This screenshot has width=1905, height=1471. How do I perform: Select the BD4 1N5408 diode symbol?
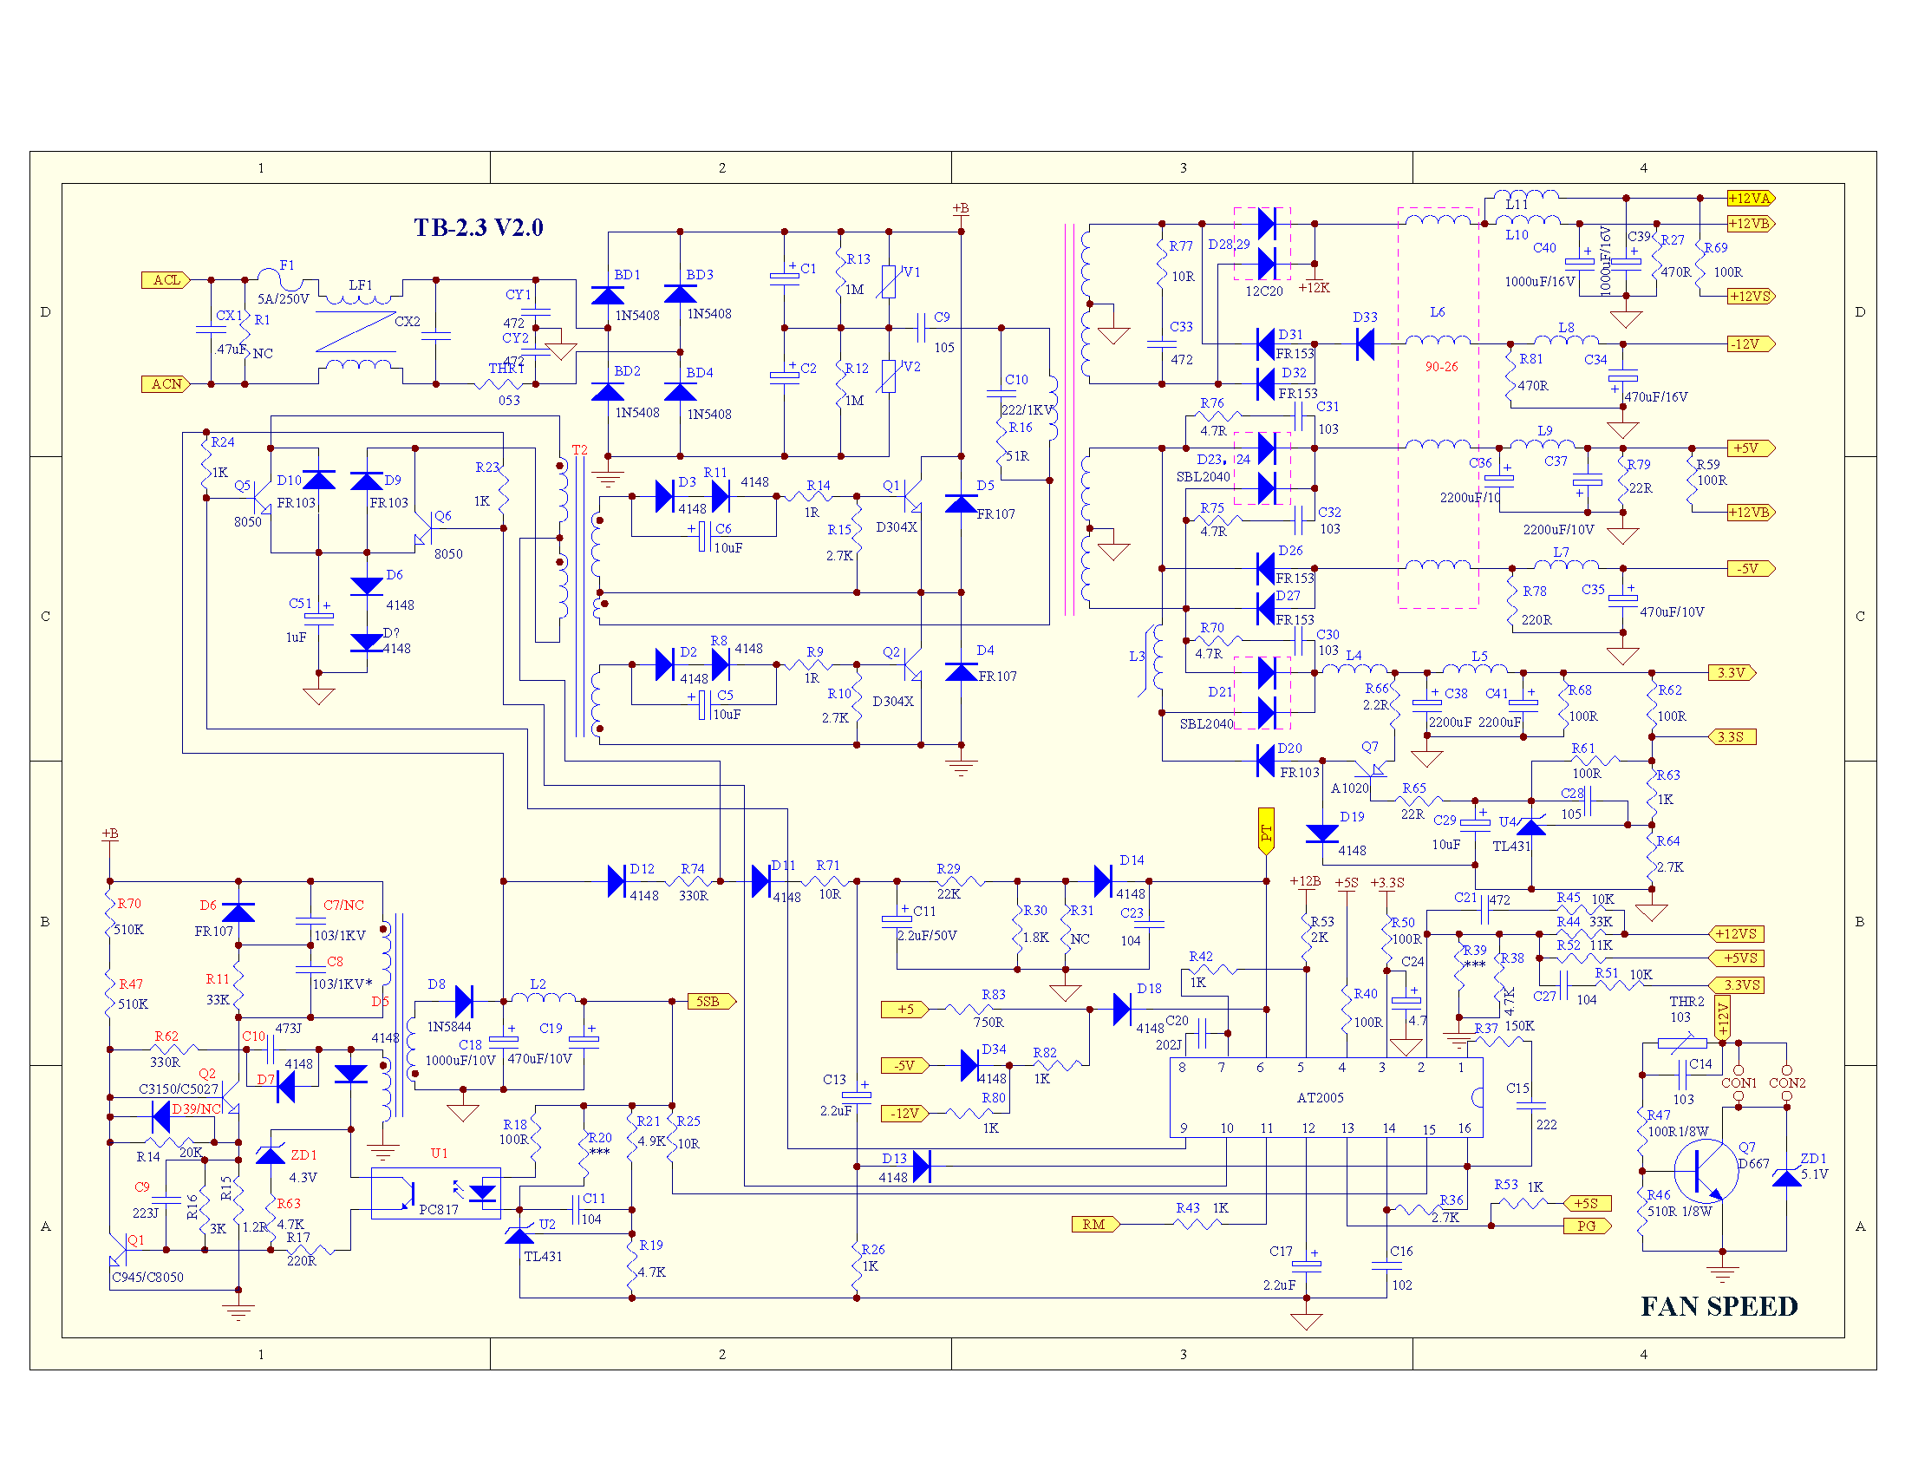[680, 393]
